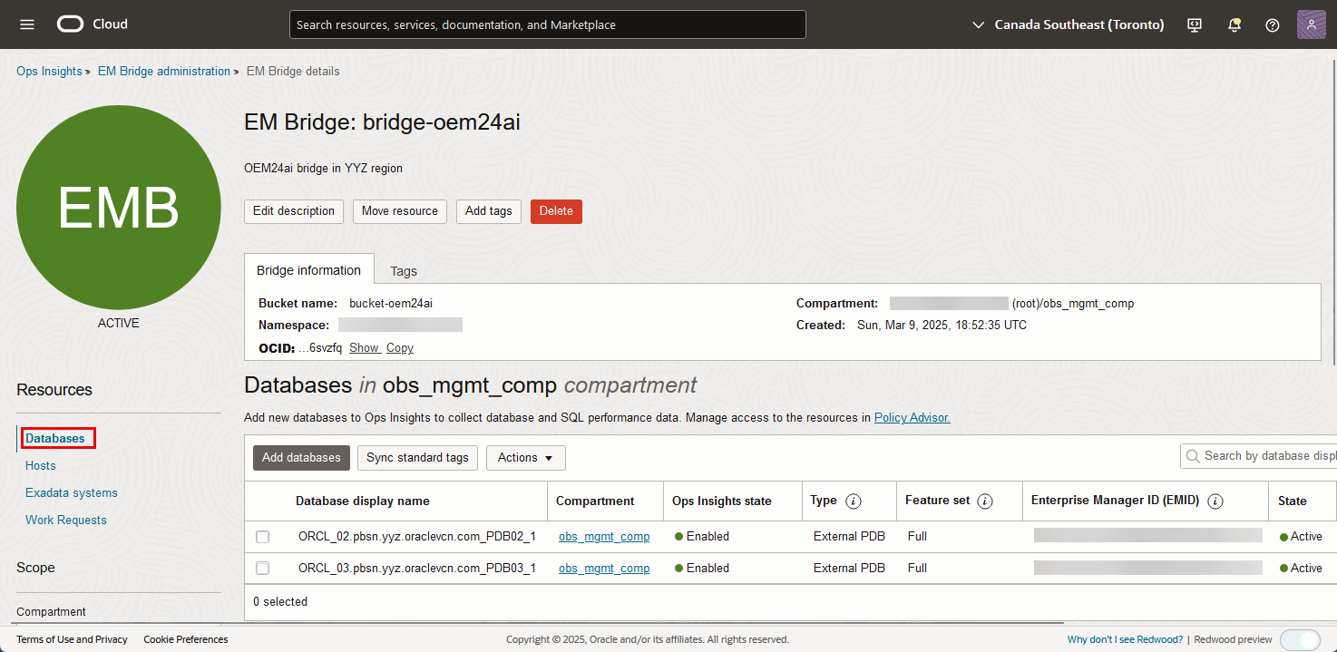The height and width of the screenshot is (652, 1337).
Task: Switch to the Tags tab
Action: (403, 270)
